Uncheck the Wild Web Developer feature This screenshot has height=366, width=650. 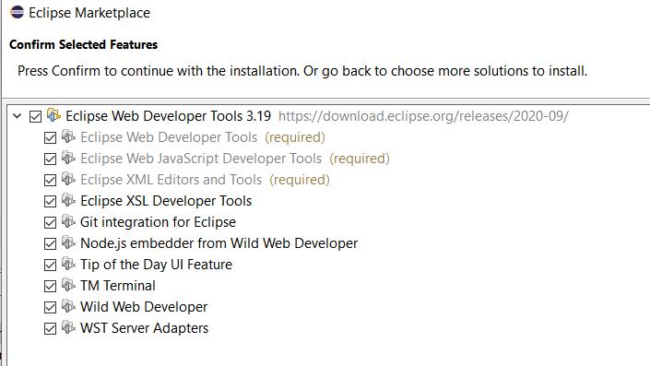(x=50, y=307)
